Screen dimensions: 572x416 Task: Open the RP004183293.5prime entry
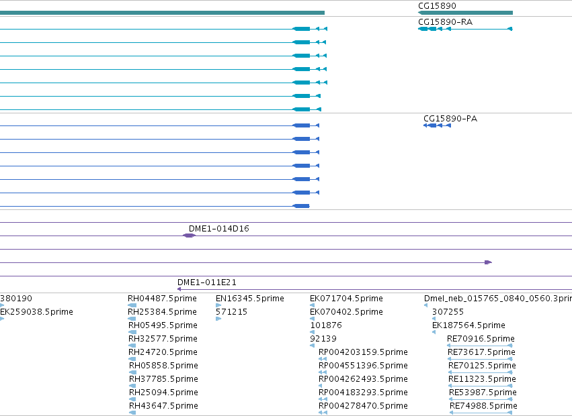point(363,393)
